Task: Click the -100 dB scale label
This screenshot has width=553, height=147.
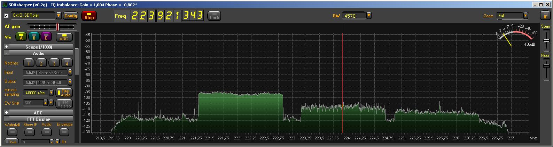Action: [86, 97]
